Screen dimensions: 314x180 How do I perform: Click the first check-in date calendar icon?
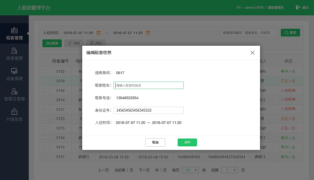99,33
